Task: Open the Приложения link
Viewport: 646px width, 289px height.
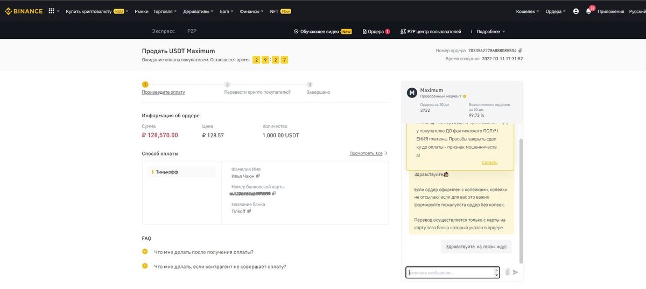Action: coord(611,11)
